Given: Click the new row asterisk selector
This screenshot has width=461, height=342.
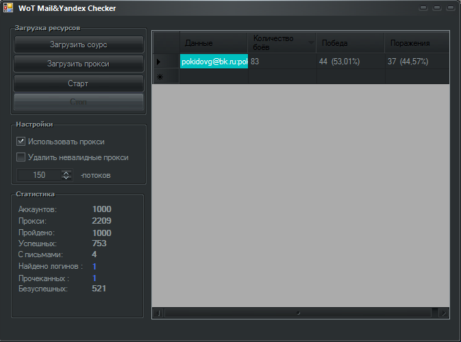Looking at the screenshot, I should [x=166, y=77].
